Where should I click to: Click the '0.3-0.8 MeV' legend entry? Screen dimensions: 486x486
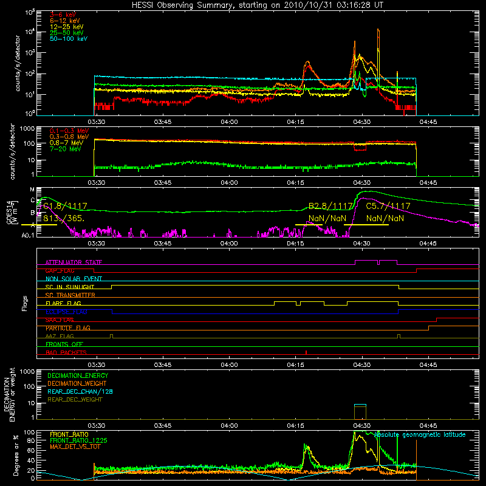coord(69,137)
